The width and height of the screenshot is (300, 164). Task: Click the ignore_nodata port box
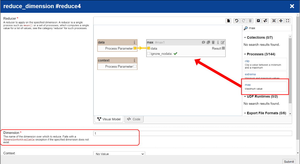point(149,54)
